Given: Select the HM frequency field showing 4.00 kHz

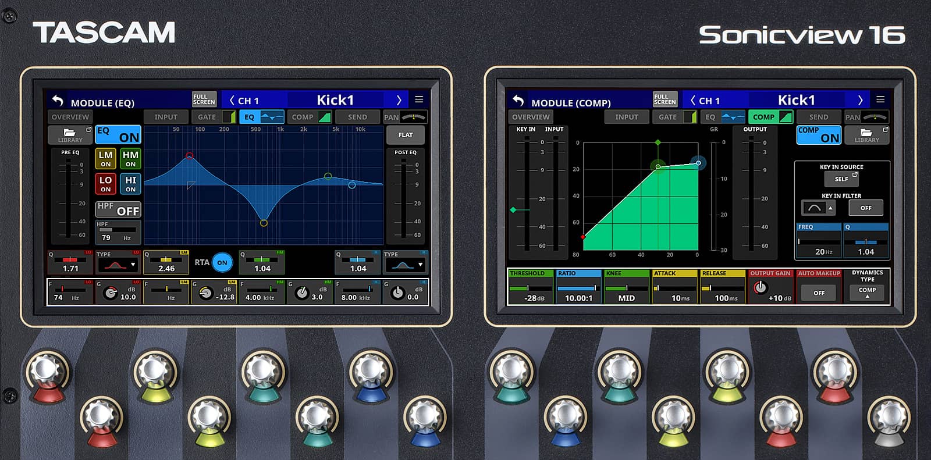Looking at the screenshot, I should (x=261, y=292).
